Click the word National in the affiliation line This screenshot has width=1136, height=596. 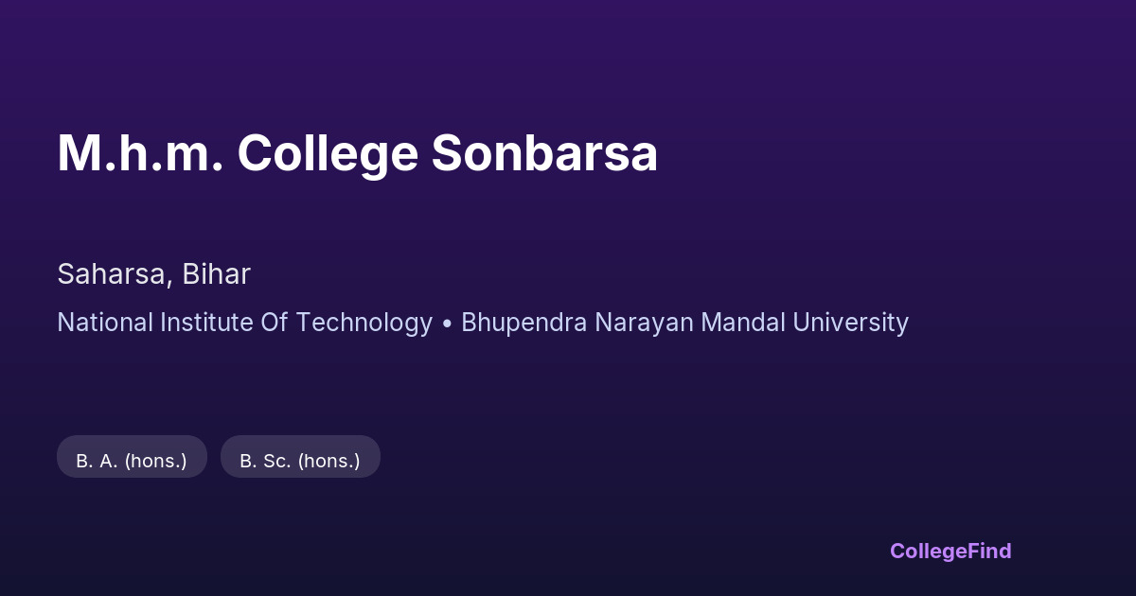(x=104, y=323)
